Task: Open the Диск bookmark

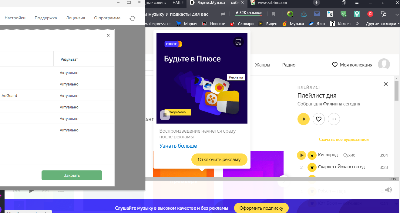Action: (317, 24)
